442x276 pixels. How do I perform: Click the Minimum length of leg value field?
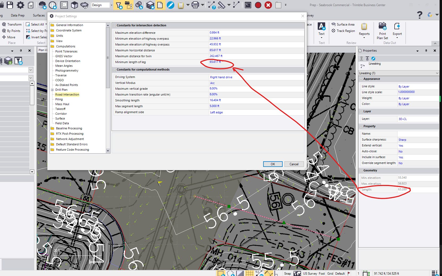point(216,62)
